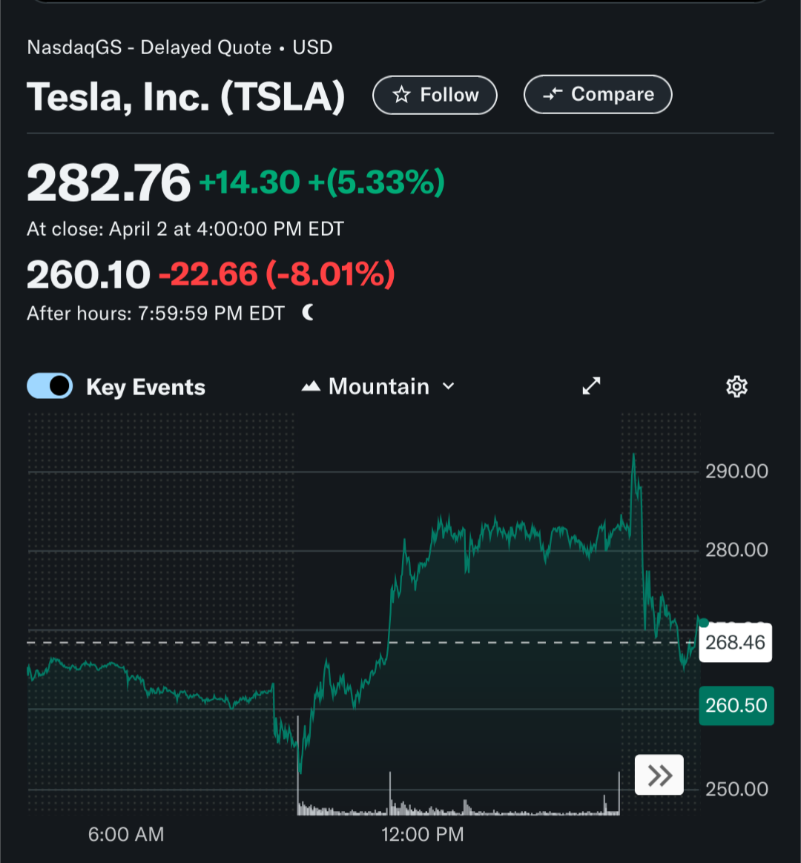
Task: Click the Compare arrows icon
Action: coord(553,95)
